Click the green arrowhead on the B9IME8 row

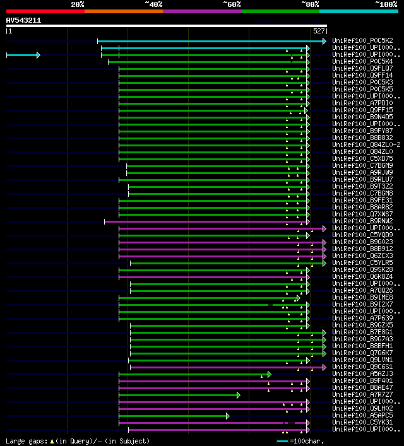[x=299, y=298]
